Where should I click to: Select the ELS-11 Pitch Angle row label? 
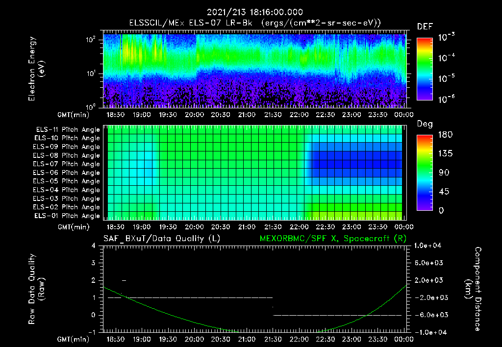[x=68, y=130]
